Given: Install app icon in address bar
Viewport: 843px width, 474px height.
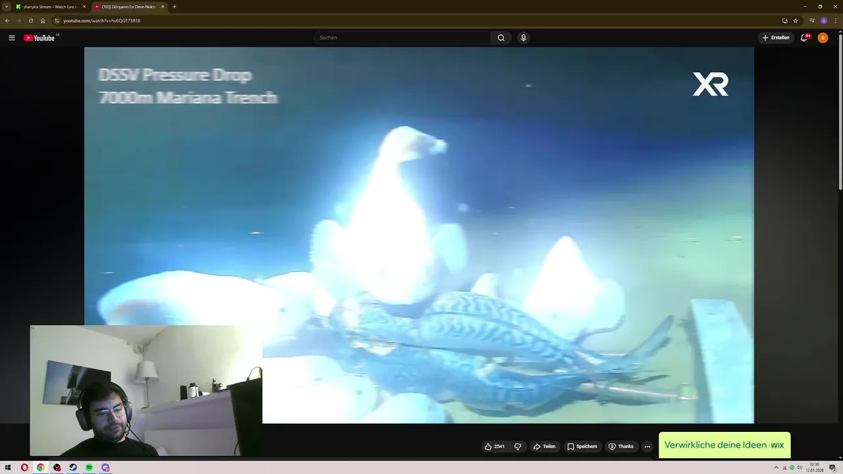Looking at the screenshot, I should click(784, 20).
